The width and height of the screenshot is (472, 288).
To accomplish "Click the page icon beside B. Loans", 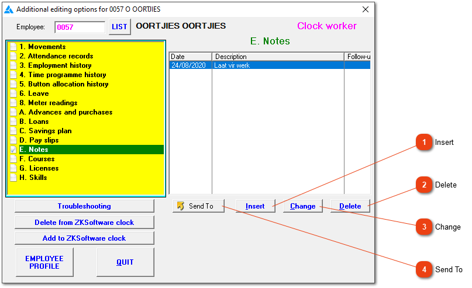I will [x=13, y=122].
